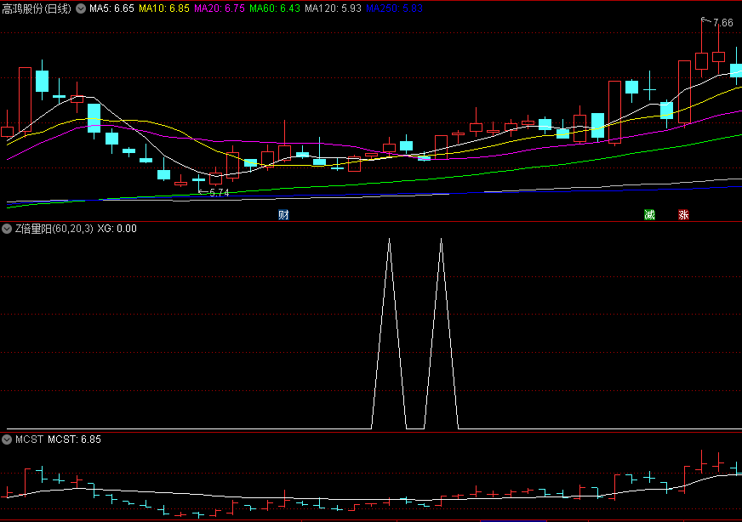Select the stock title 高鸿股份(日线)
742x522 pixels.
pyautogui.click(x=37, y=9)
